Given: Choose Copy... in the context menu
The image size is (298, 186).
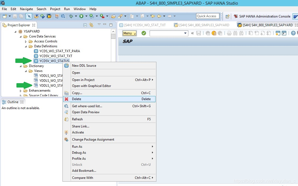Looking at the screenshot, I should 110,93.
